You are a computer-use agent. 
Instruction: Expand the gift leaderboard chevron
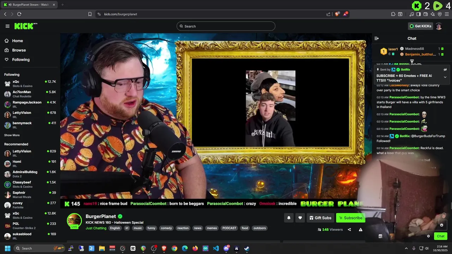(x=412, y=61)
